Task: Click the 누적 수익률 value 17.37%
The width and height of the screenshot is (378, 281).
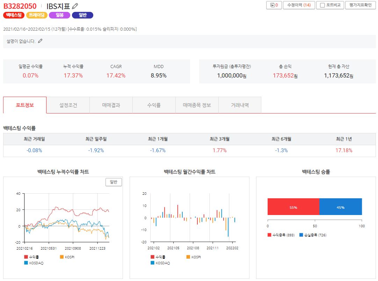Action: point(73,76)
